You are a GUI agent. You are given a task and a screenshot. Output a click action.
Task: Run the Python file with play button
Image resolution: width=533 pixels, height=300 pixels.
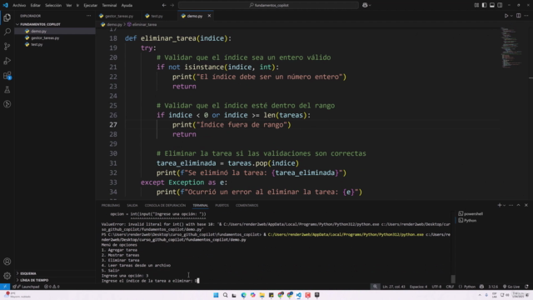pyautogui.click(x=506, y=16)
